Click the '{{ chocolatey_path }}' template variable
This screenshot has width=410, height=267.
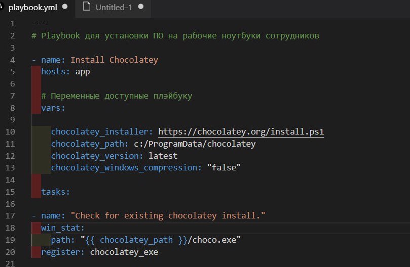pyautogui.click(x=136, y=240)
